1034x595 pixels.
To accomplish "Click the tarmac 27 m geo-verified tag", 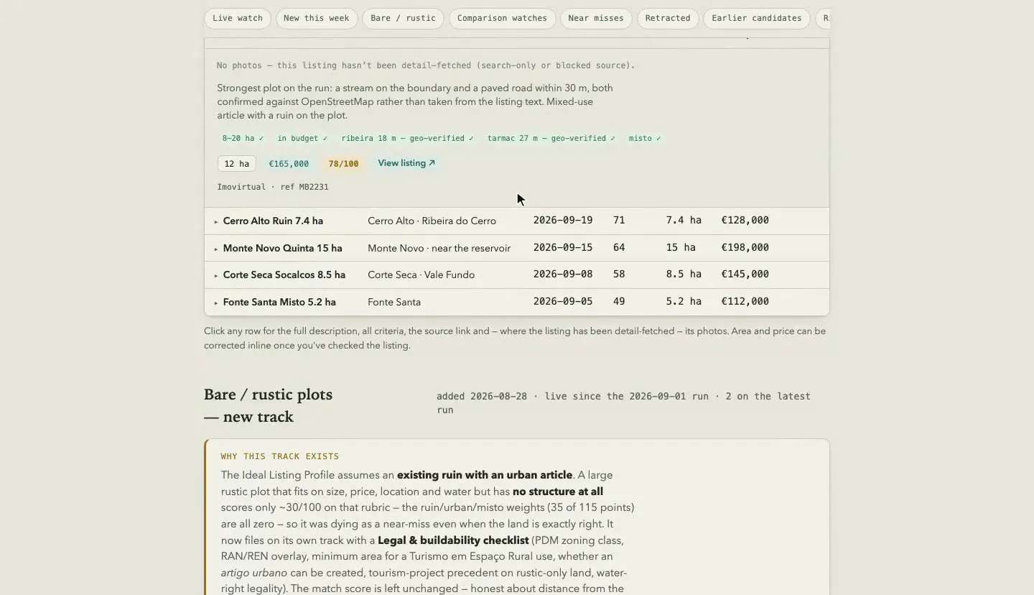I will click(551, 138).
